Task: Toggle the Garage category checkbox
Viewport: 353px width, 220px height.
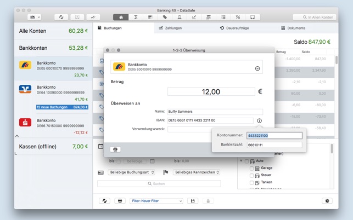Action: [x=252, y=169]
